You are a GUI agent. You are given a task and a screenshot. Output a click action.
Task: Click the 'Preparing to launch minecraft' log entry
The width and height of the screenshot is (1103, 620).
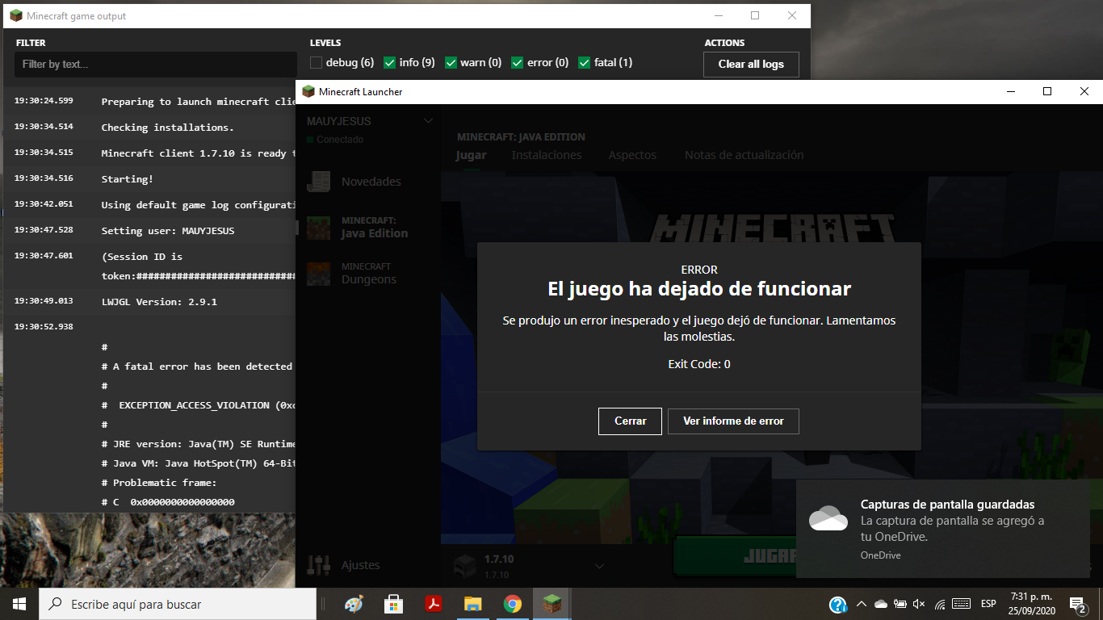pyautogui.click(x=198, y=102)
